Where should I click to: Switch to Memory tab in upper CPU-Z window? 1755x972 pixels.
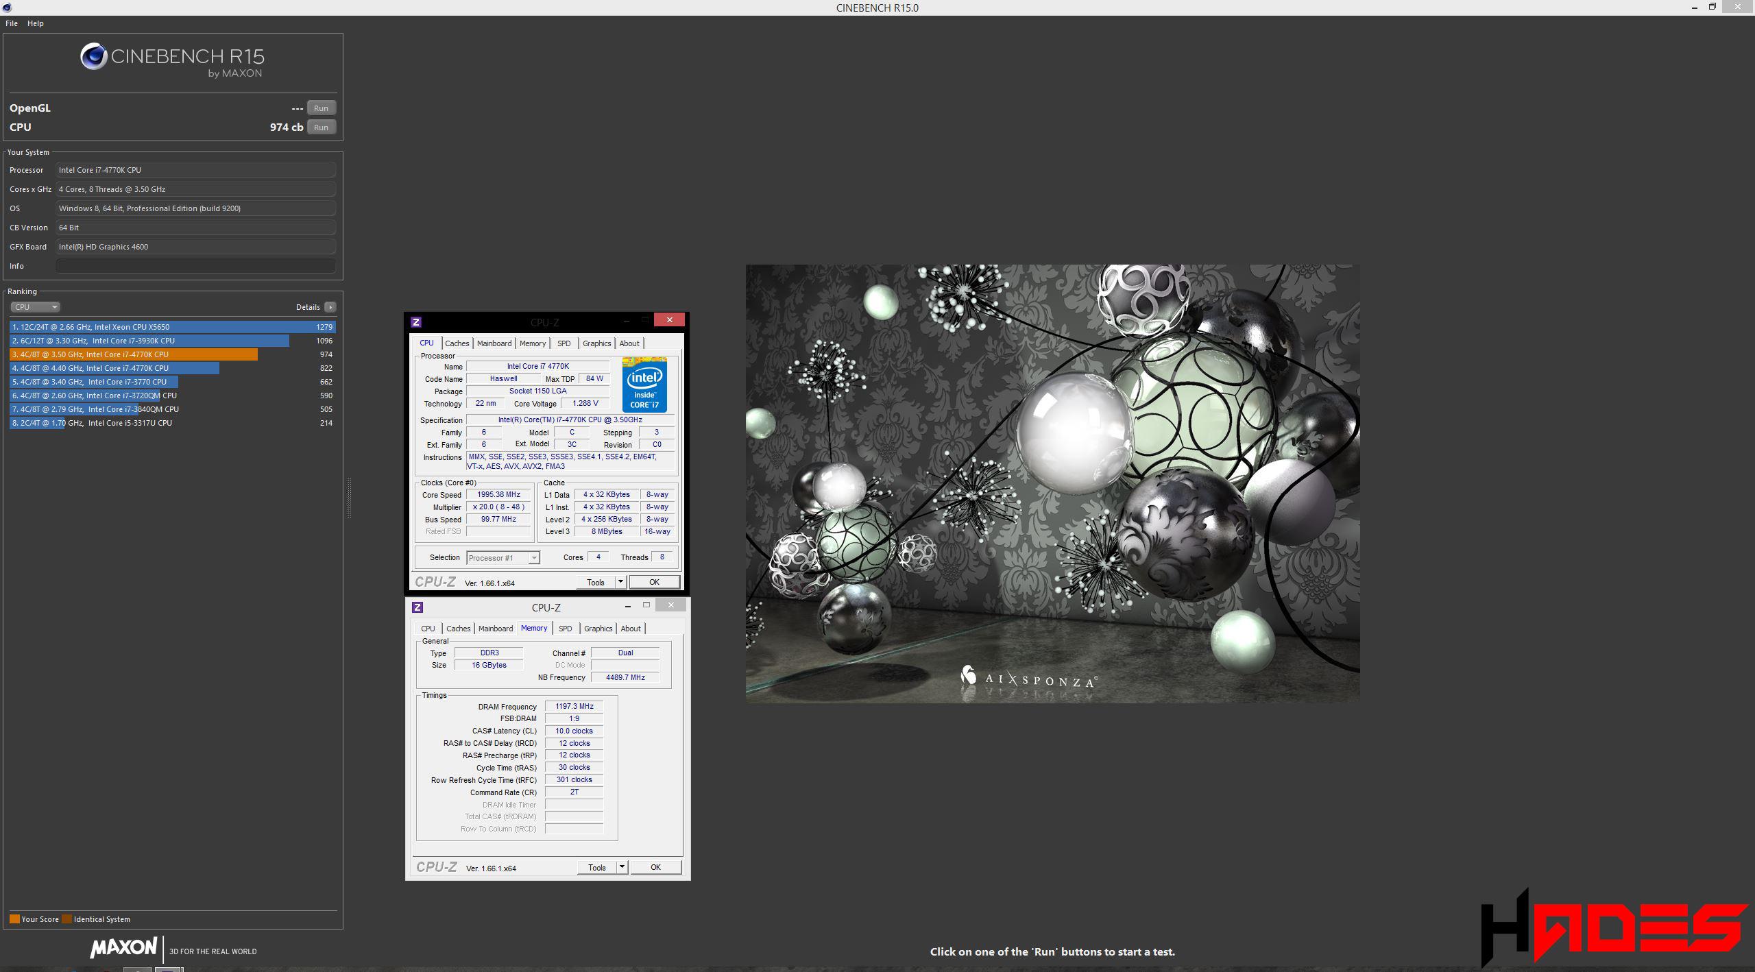pos(533,343)
